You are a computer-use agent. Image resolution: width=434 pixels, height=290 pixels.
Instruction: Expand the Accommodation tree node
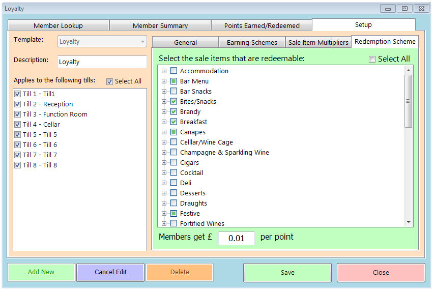pos(164,71)
